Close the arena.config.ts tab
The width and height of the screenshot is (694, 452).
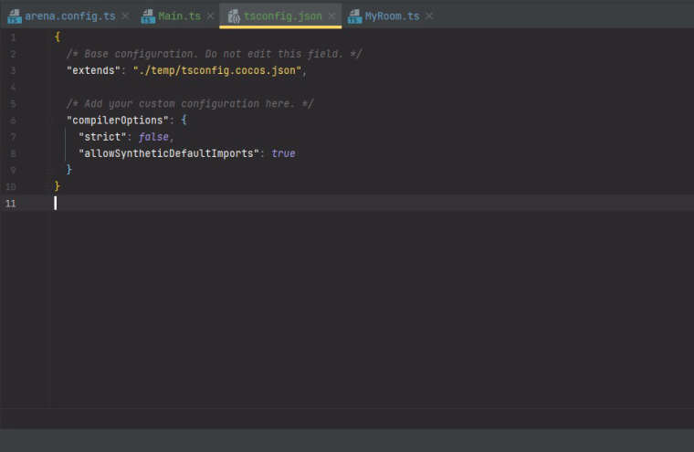(125, 16)
